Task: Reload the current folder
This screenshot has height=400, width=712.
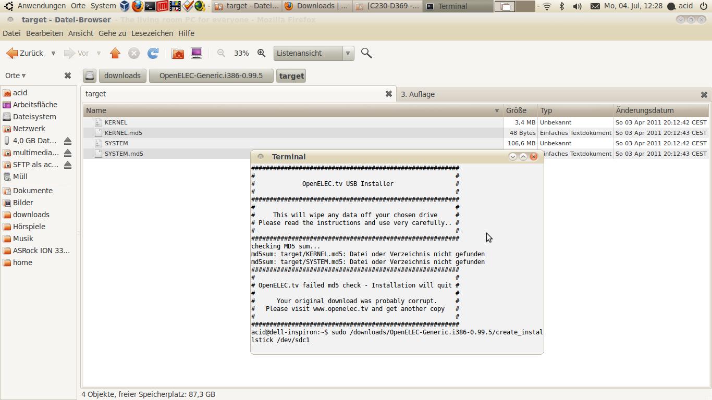Action: click(153, 53)
